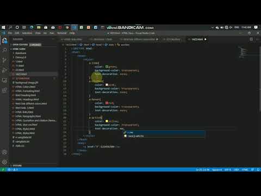Open Microsoft Edge from taskbar
This screenshot has height=196, width=261.
tap(32, 27)
